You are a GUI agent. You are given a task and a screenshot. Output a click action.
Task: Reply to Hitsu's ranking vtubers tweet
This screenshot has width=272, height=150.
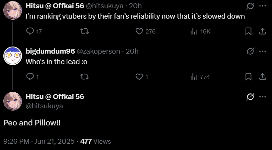coord(30,32)
